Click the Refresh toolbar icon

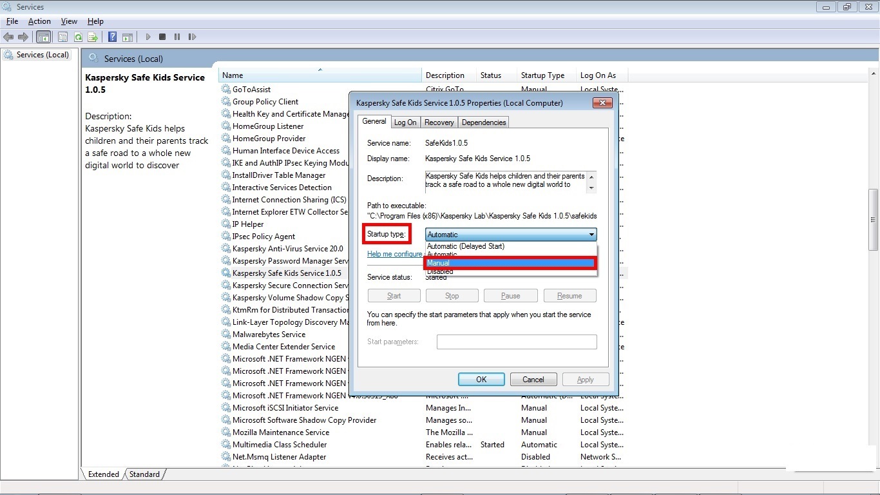click(78, 37)
